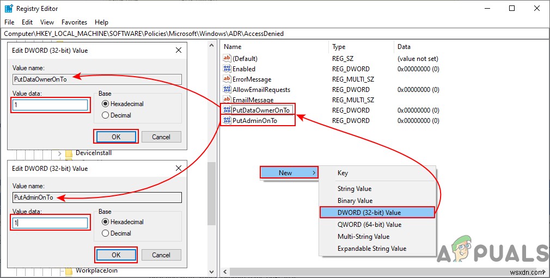Click the Registry Editor title bar icon
Viewport: 550px width, 278px height.
coord(9,9)
